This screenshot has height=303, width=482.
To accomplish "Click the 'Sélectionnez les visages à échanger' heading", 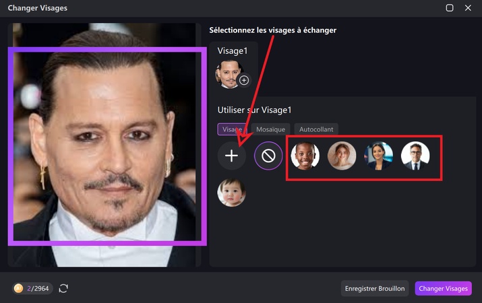I will (272, 30).
